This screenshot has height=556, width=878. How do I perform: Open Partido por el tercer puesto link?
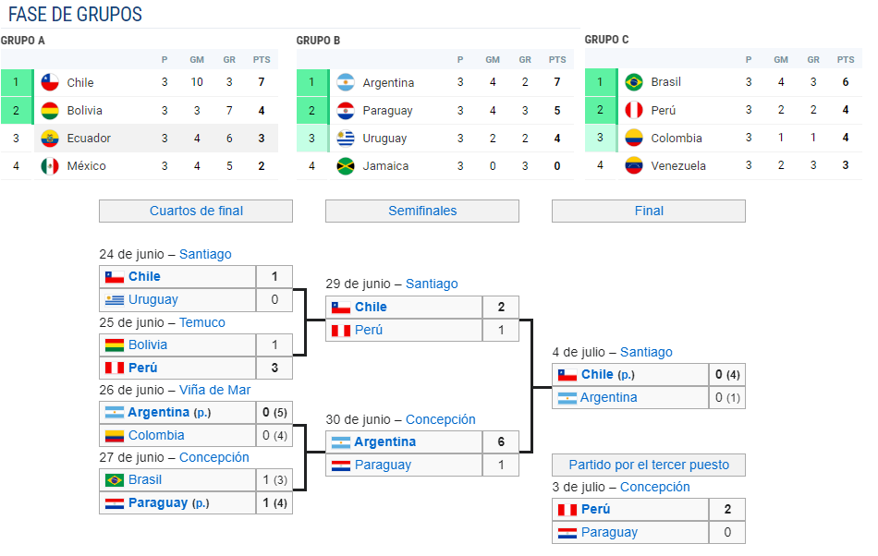click(649, 465)
